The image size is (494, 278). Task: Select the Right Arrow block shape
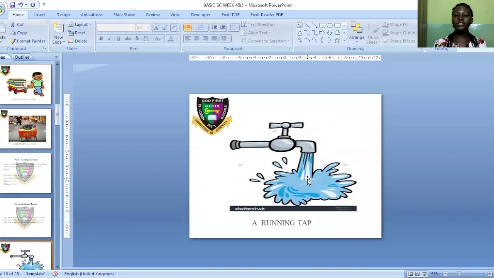click(322, 33)
